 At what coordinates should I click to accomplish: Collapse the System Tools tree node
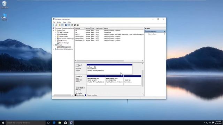[x=53, y=30]
